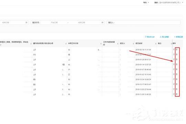Edit the record submitted 2019-02-18
This screenshot has height=124, width=186.
[x=174, y=50]
